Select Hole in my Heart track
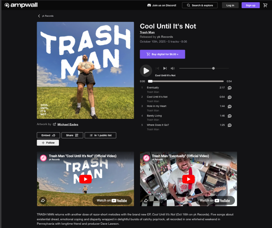 [156, 106]
